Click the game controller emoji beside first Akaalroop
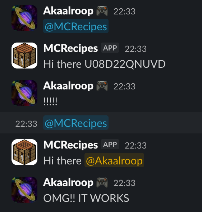 102,11
